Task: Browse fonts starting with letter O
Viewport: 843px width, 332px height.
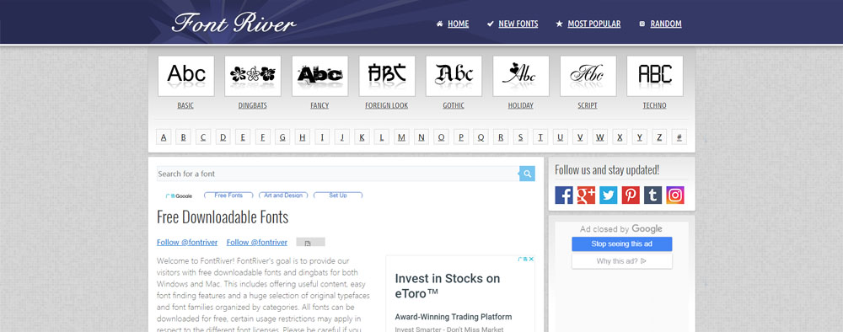Action: (442, 137)
